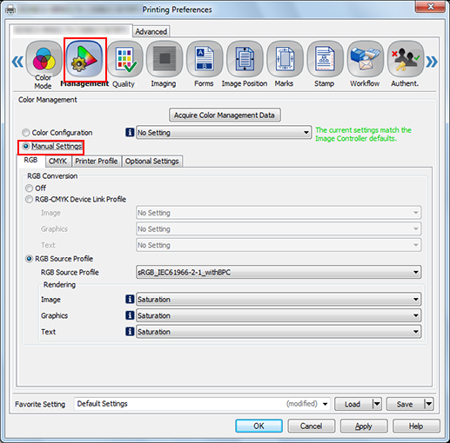Click Acquire Color Management Data button
The image size is (450, 443).
[x=225, y=115]
